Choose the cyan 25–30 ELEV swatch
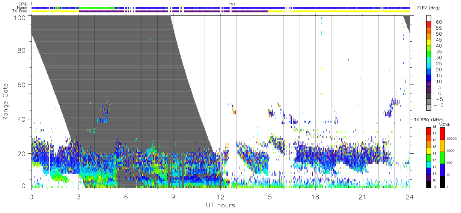The image size is (461, 213). pyautogui.click(x=428, y=60)
